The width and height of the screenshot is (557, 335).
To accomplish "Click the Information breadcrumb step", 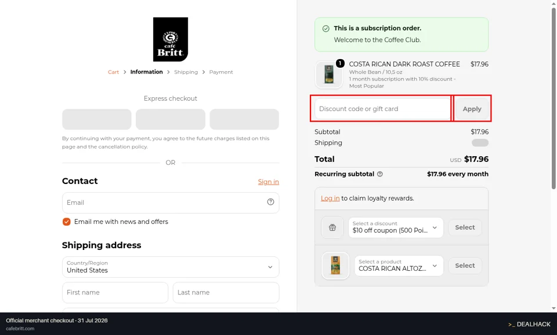I will 146,72.
